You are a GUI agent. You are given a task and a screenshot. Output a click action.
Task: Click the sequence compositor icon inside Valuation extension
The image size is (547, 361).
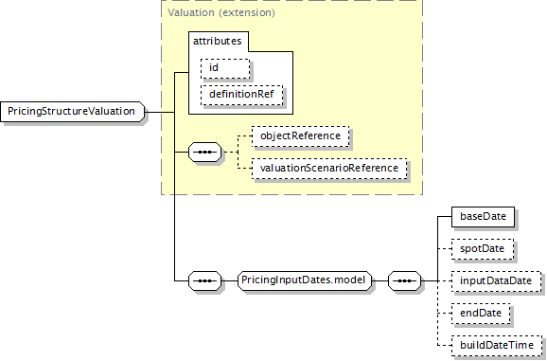click(x=204, y=152)
